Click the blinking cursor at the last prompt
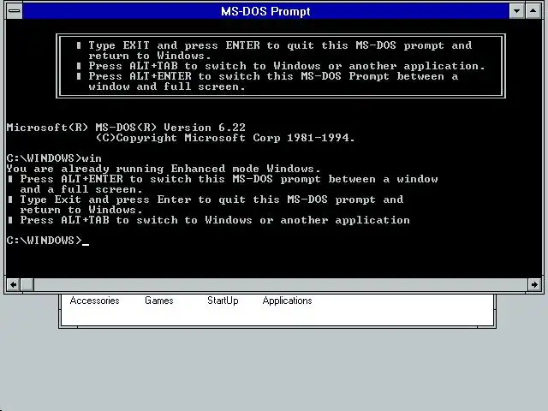 (x=86, y=243)
